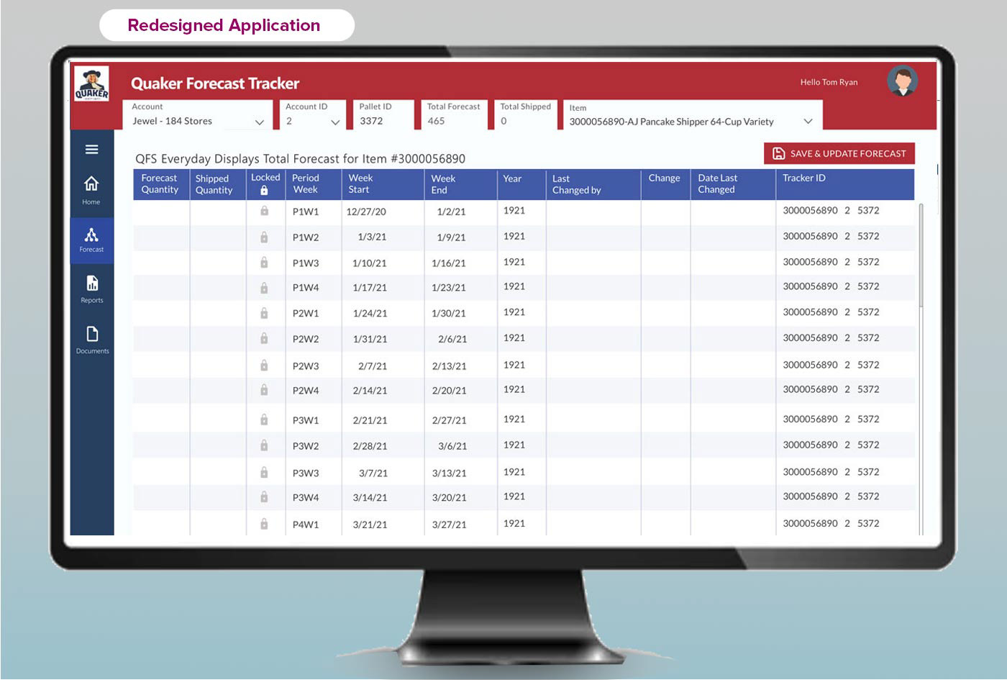Click the Hello Tom Ryan greeting
1007x680 pixels.
(x=829, y=82)
